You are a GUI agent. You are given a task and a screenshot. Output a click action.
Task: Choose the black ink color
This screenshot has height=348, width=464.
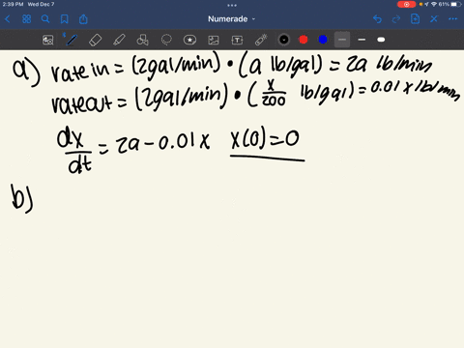[284, 40]
